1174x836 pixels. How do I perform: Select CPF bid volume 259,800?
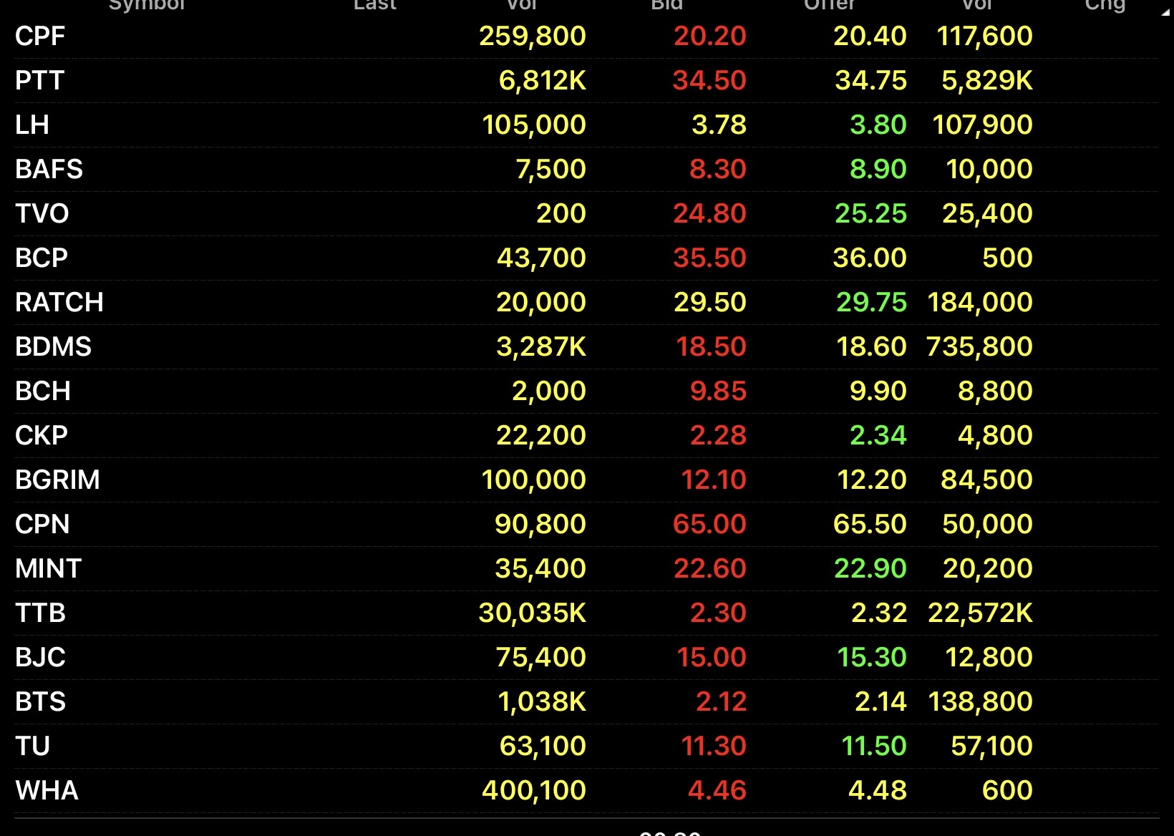click(533, 36)
